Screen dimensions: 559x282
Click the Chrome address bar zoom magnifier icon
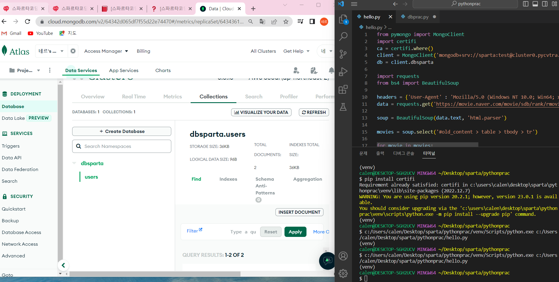click(x=251, y=21)
